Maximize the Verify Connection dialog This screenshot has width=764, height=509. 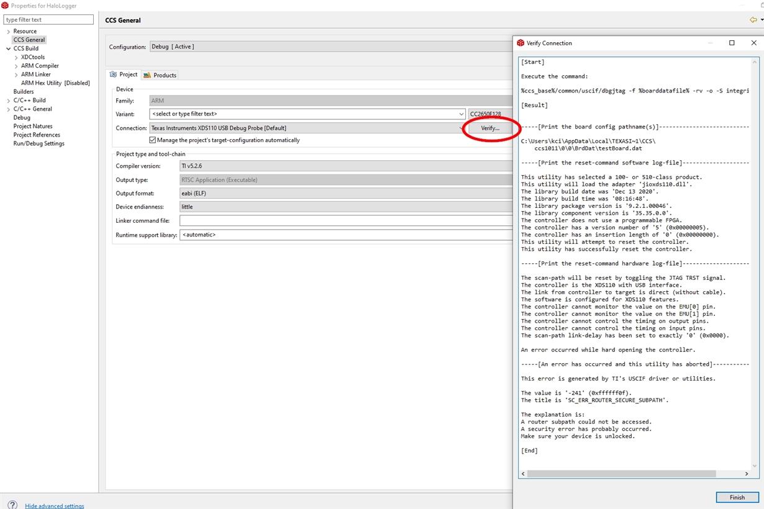732,43
